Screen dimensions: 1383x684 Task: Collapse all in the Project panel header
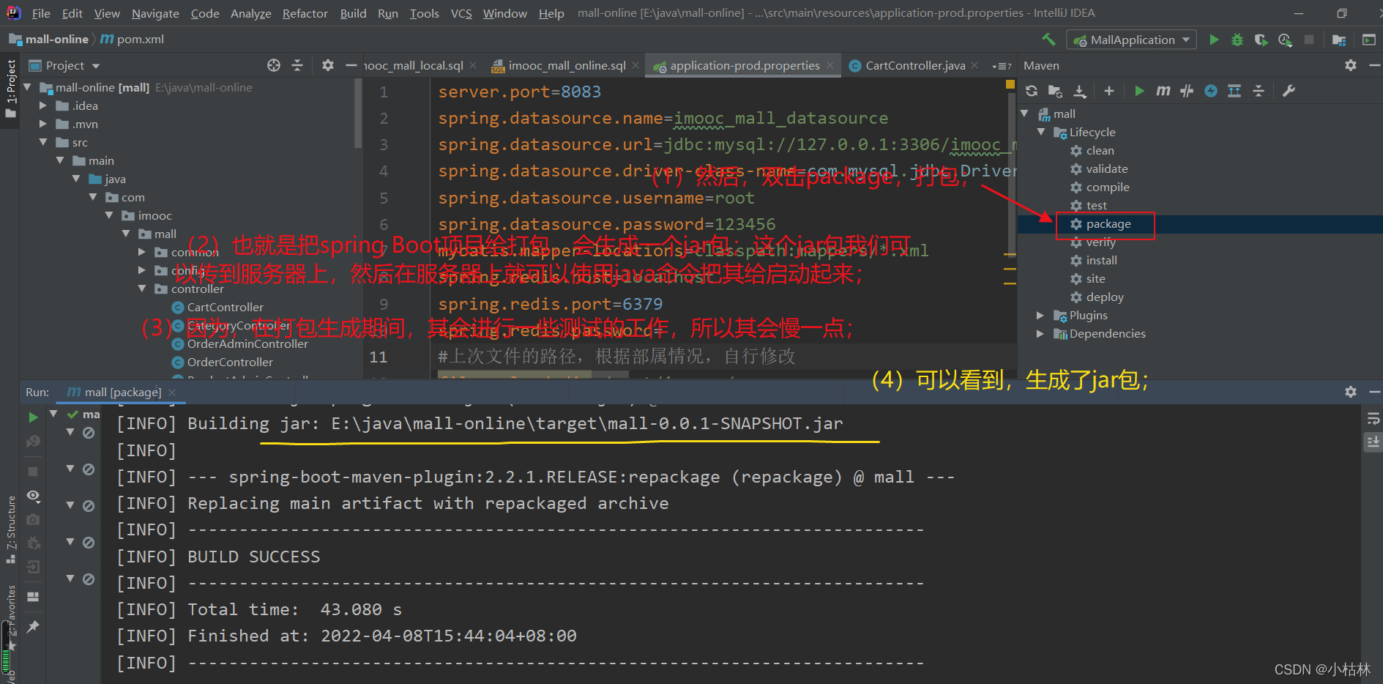(297, 65)
